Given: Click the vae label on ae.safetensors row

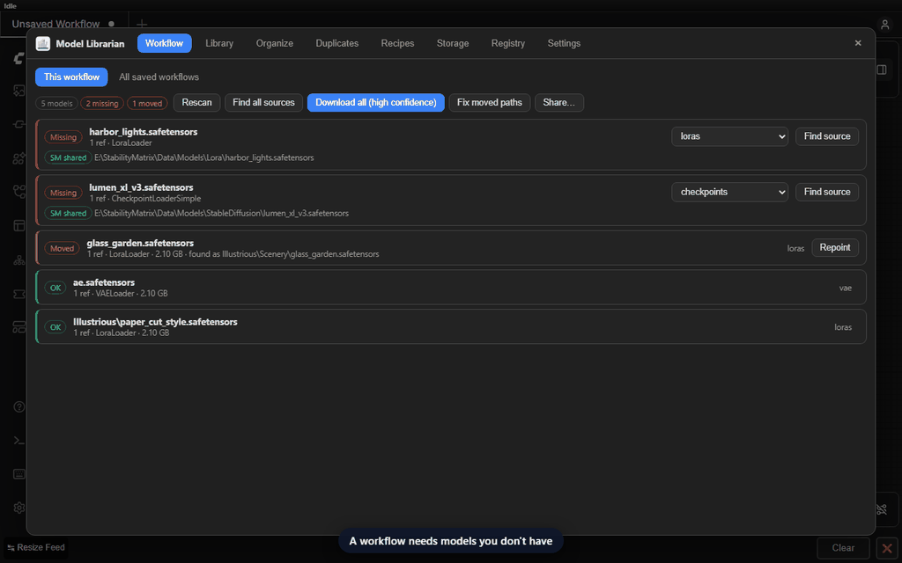Looking at the screenshot, I should click(845, 288).
